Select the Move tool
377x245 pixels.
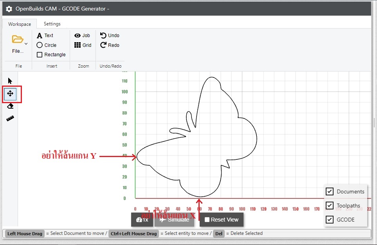(x=10, y=94)
